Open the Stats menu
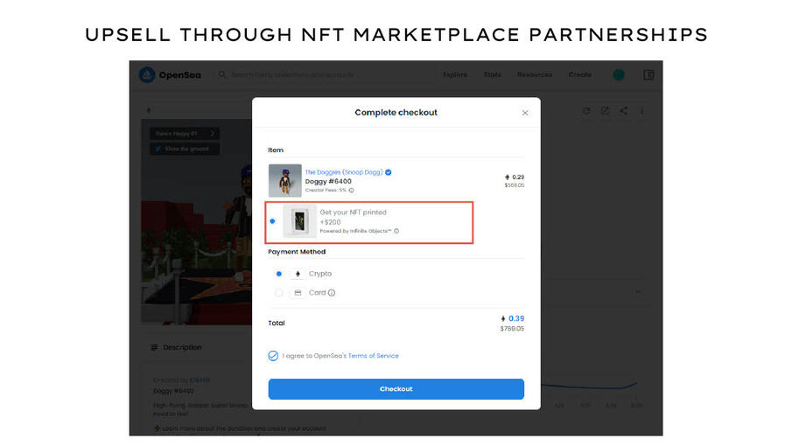 493,75
